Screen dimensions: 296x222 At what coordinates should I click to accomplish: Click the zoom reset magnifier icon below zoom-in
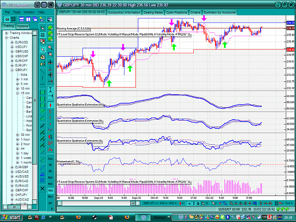(50, 54)
